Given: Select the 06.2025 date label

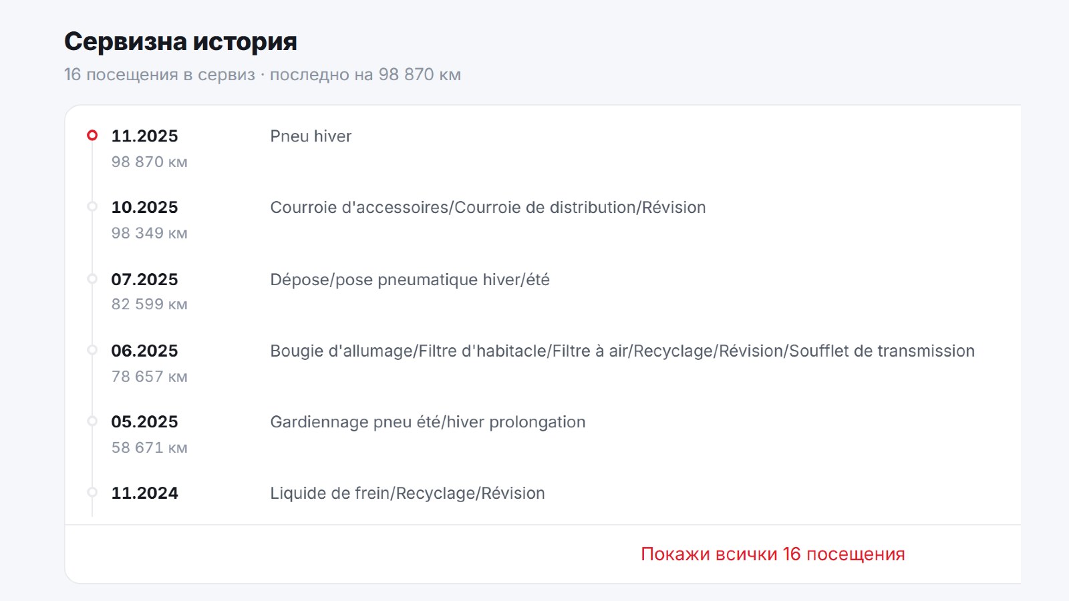Looking at the screenshot, I should pos(144,351).
